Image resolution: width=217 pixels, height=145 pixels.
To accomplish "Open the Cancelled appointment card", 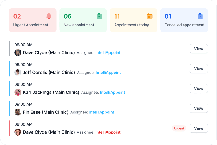I will click(x=184, y=20).
